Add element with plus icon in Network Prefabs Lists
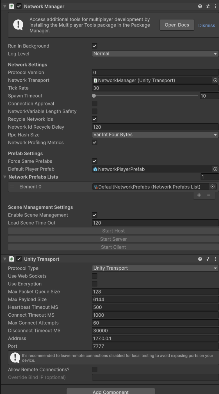This screenshot has width=219, height=394. click(x=199, y=195)
